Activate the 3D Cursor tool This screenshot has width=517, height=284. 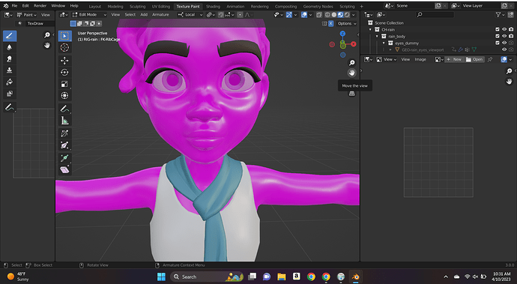64,47
